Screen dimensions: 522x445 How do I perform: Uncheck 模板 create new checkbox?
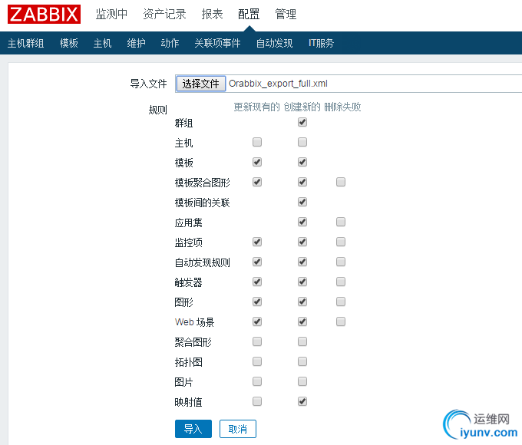tap(302, 162)
